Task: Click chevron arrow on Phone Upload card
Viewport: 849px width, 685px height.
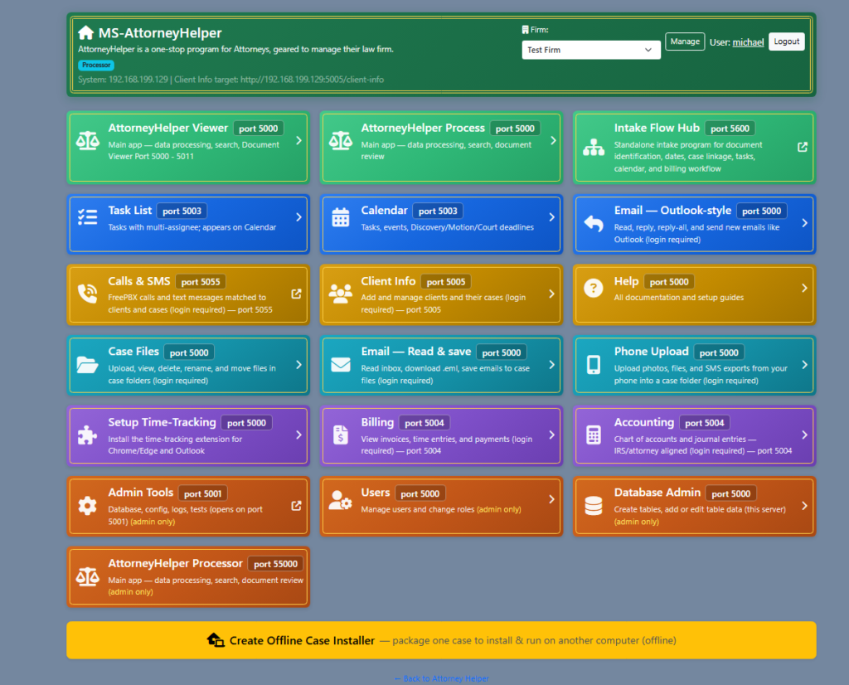Action: pyautogui.click(x=804, y=364)
